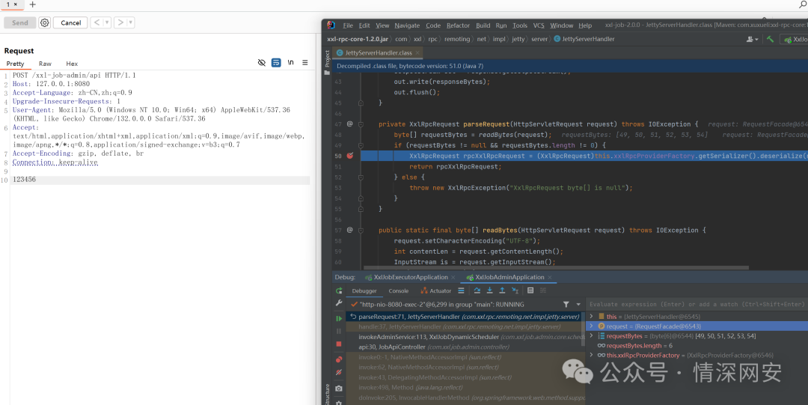Click the fold marker on line 45
This screenshot has height=405, width=808.
361,103
